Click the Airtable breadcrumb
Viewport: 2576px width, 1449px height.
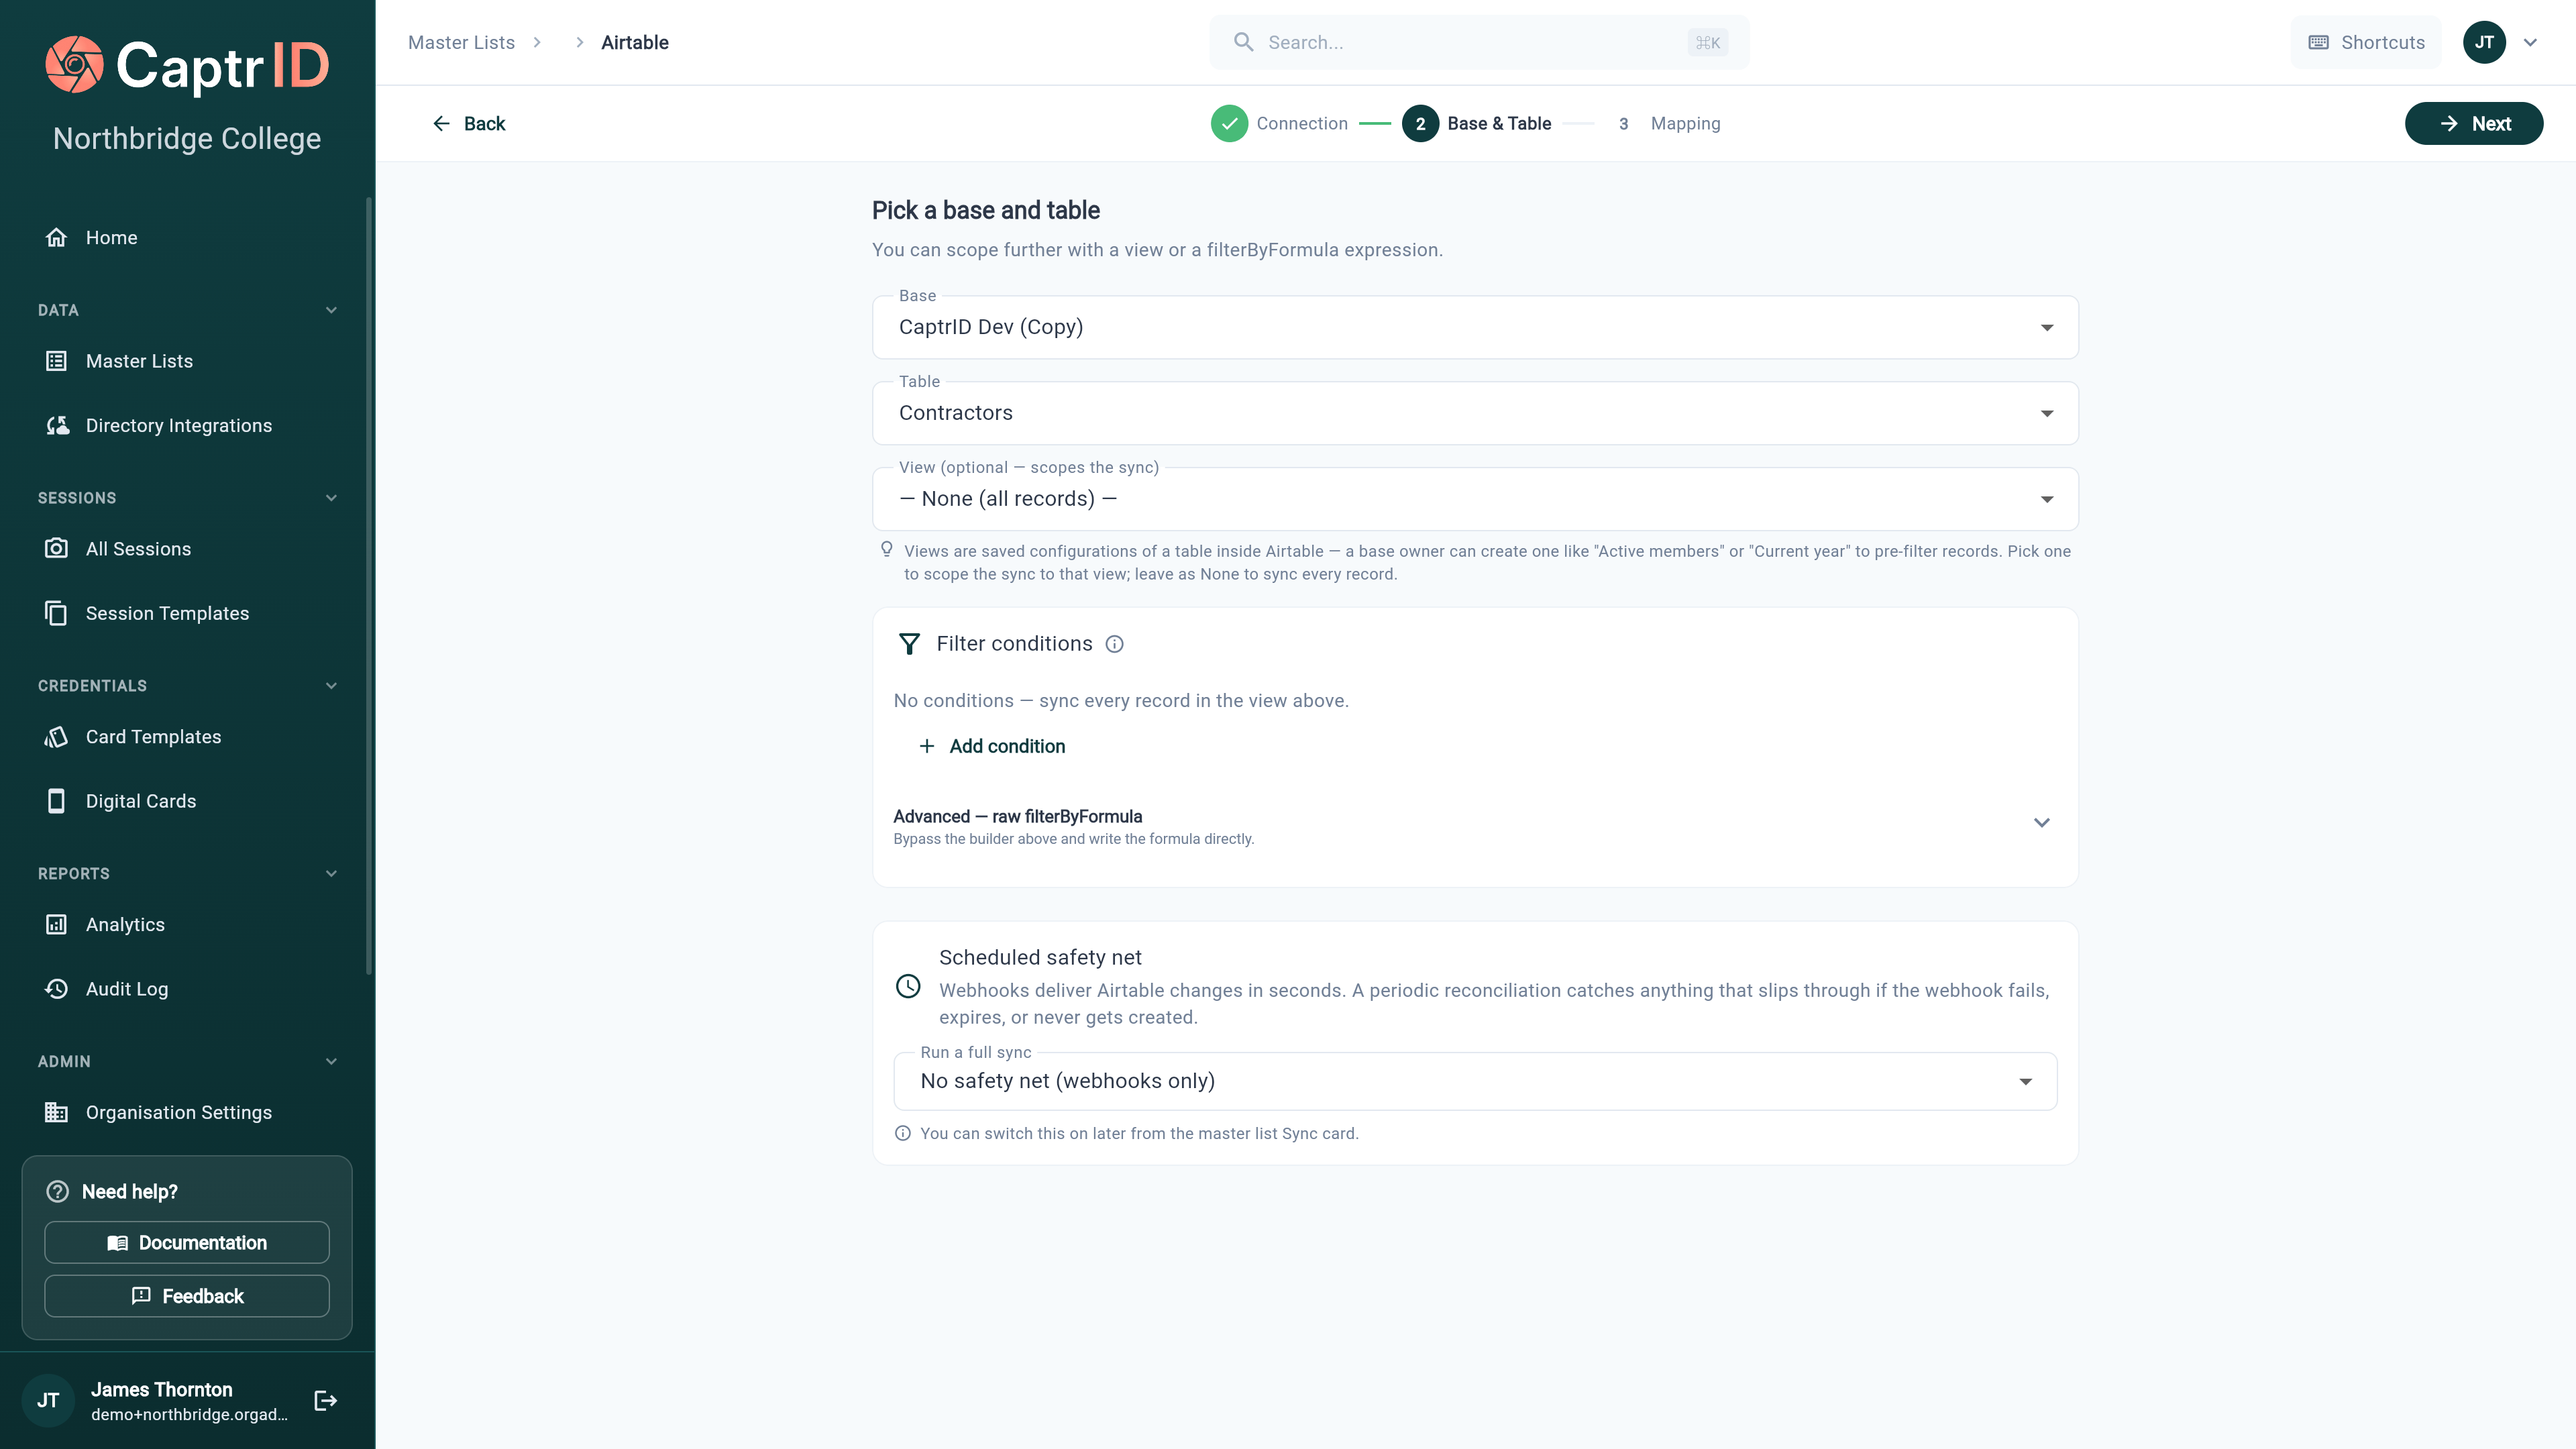(635, 42)
